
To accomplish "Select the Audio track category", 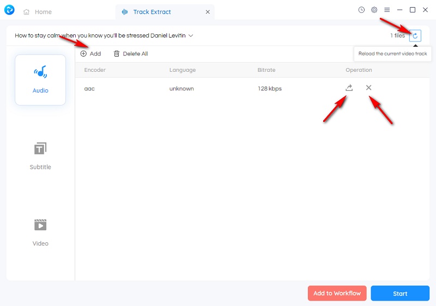I will [40, 79].
